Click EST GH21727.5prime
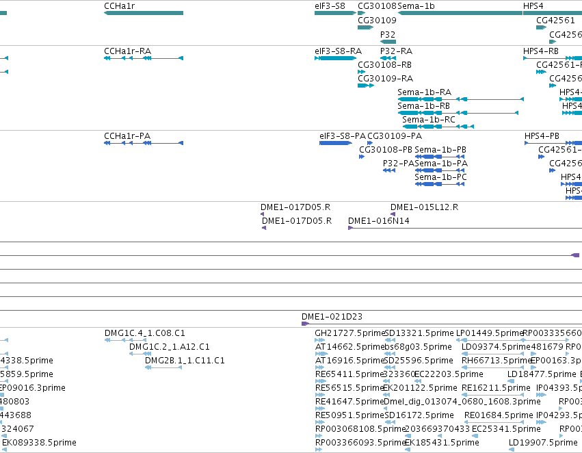The height and width of the screenshot is (453, 582). [x=319, y=340]
